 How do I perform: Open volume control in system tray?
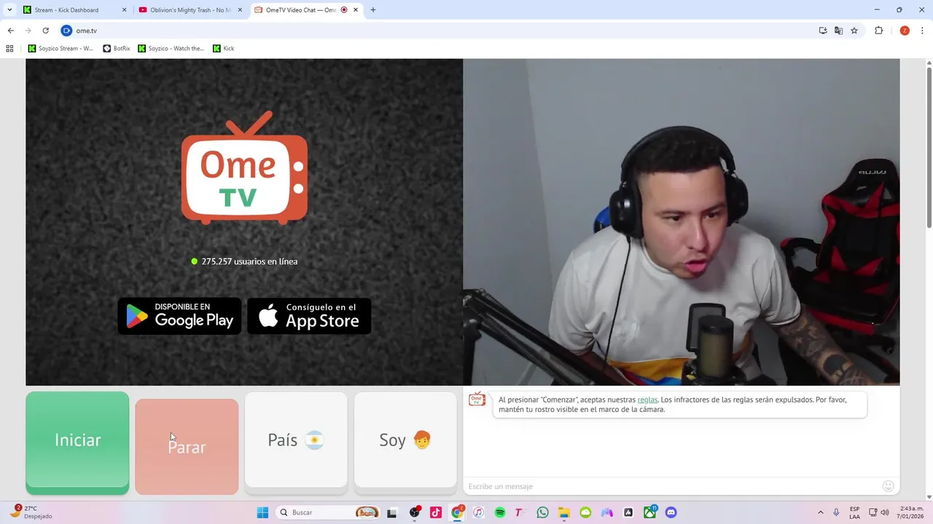click(x=885, y=512)
